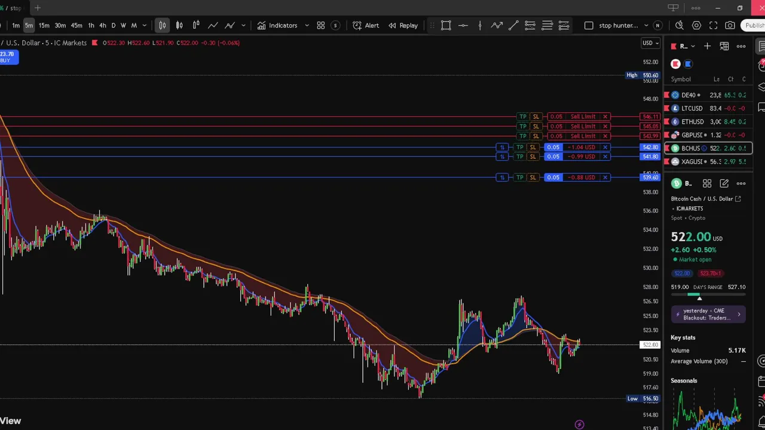Reverse the 542.80 position
Viewport: 765px width, 430px height.
coord(502,147)
